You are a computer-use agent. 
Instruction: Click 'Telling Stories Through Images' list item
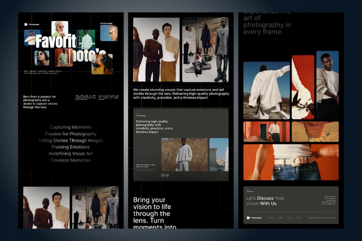[x=71, y=140]
